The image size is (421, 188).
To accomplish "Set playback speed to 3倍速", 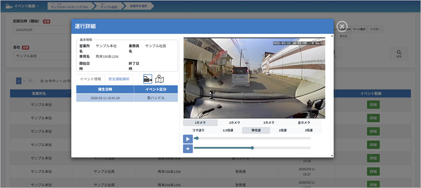I will [x=309, y=130].
